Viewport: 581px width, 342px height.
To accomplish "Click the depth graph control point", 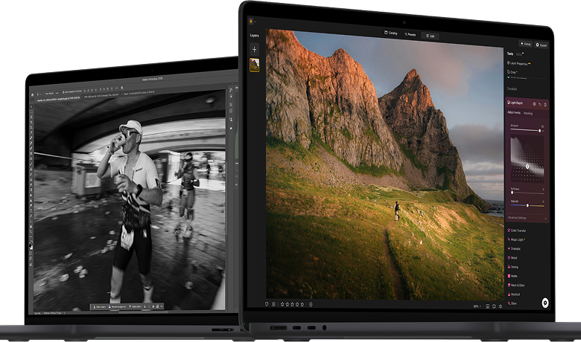I will 527,167.
